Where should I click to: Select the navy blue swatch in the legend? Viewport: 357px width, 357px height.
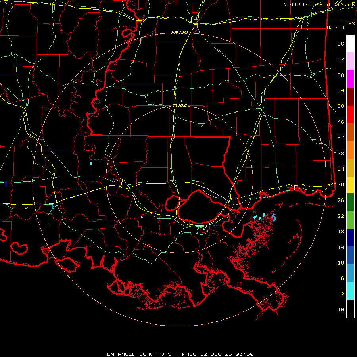pos(350,238)
